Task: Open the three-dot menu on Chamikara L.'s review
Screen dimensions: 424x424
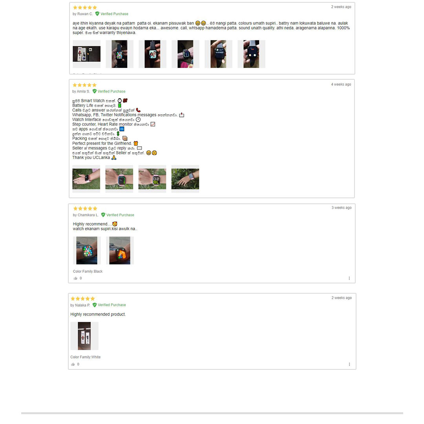Action: click(x=349, y=278)
